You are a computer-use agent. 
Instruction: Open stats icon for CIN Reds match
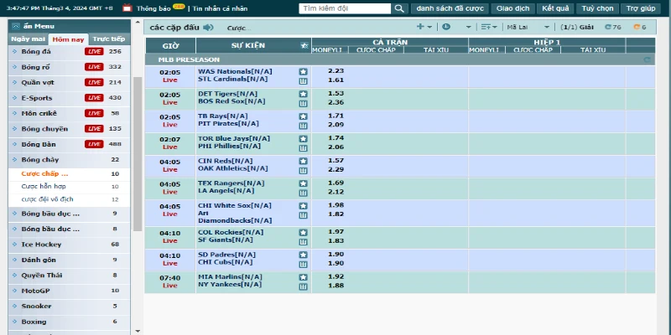pyautogui.click(x=303, y=171)
